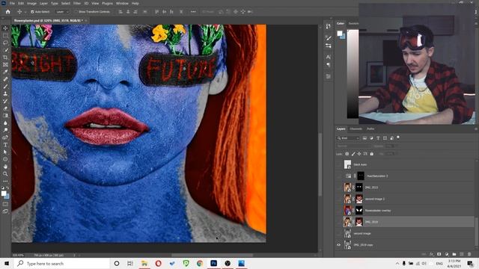Open the Filter menu

pos(77,3)
